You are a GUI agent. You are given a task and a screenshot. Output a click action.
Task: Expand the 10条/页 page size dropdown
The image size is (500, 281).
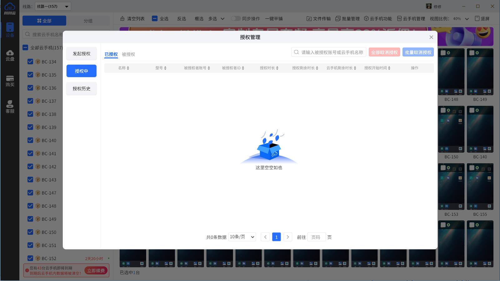click(242, 237)
